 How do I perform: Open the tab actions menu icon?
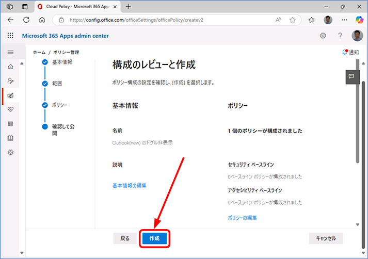pos(25,7)
